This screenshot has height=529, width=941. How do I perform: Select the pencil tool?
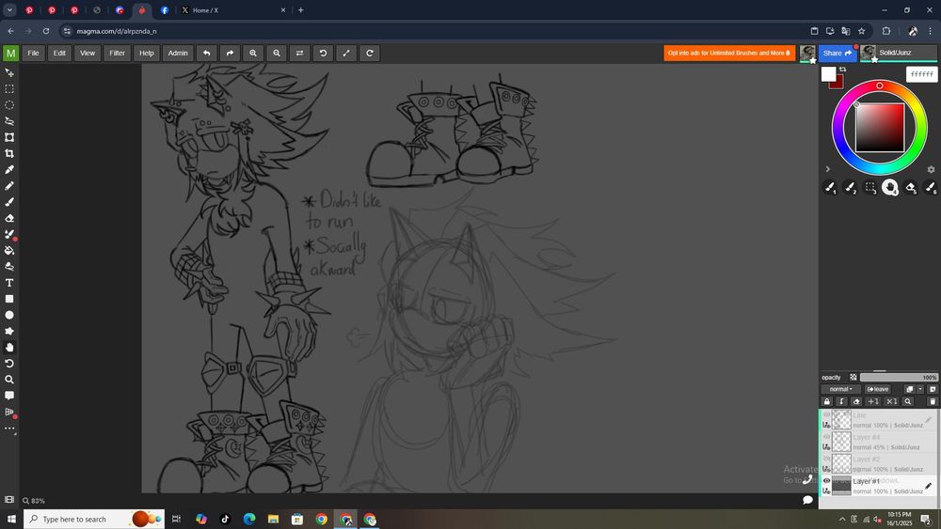(x=9, y=186)
